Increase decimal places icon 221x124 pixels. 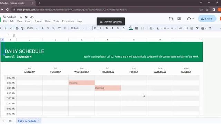click(x=59, y=28)
